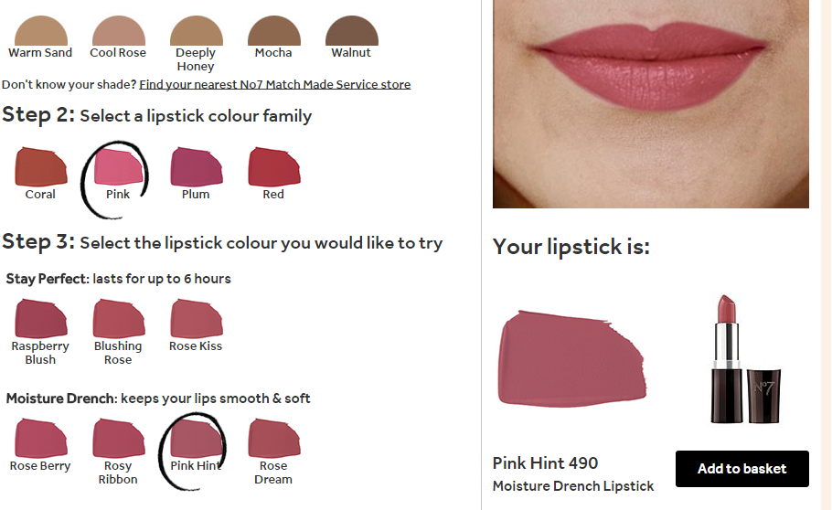The height and width of the screenshot is (510, 832).
Task: Click the Add to basket button
Action: [741, 469]
